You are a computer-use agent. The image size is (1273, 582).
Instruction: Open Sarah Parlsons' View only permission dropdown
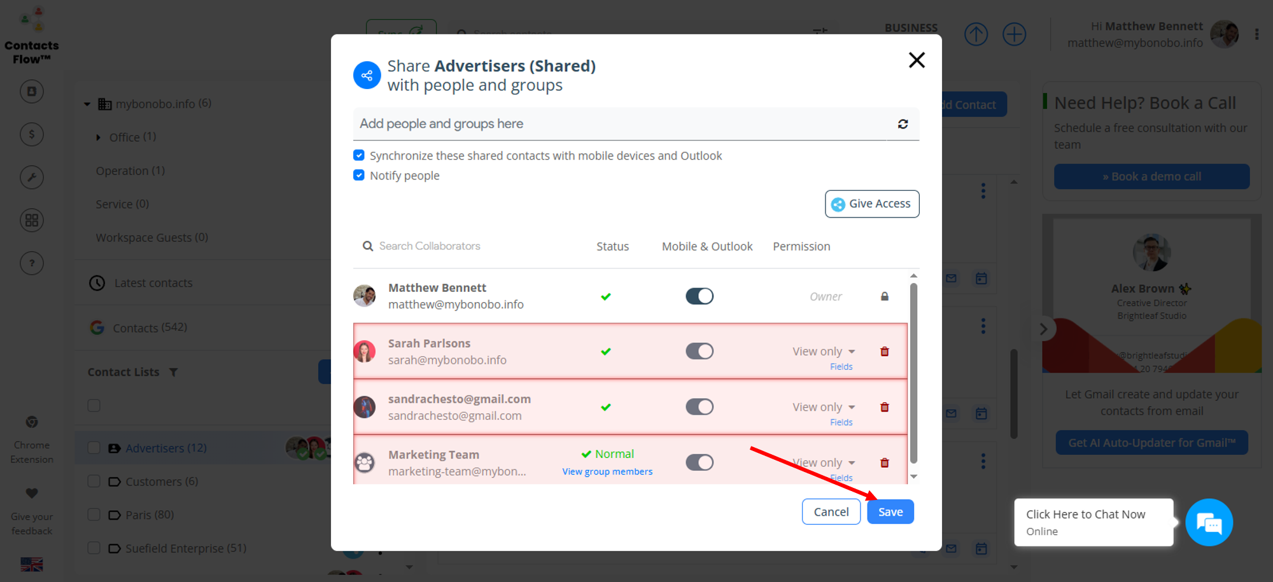click(824, 352)
